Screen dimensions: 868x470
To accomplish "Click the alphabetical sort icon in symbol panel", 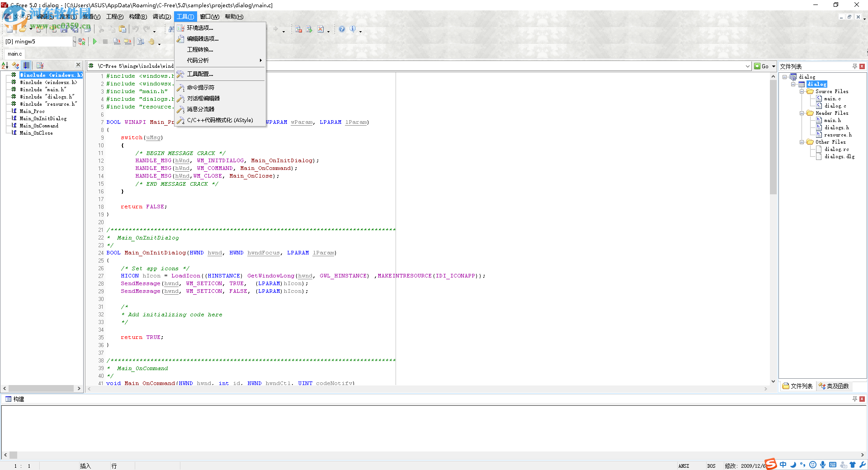I will [x=5, y=66].
